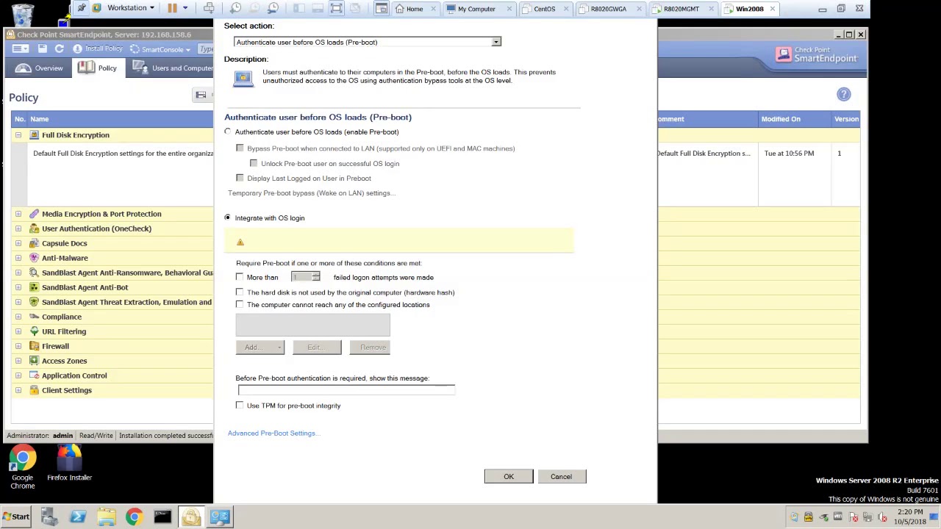Click the SandBlast Agent Anti-Bot icon

tap(34, 287)
